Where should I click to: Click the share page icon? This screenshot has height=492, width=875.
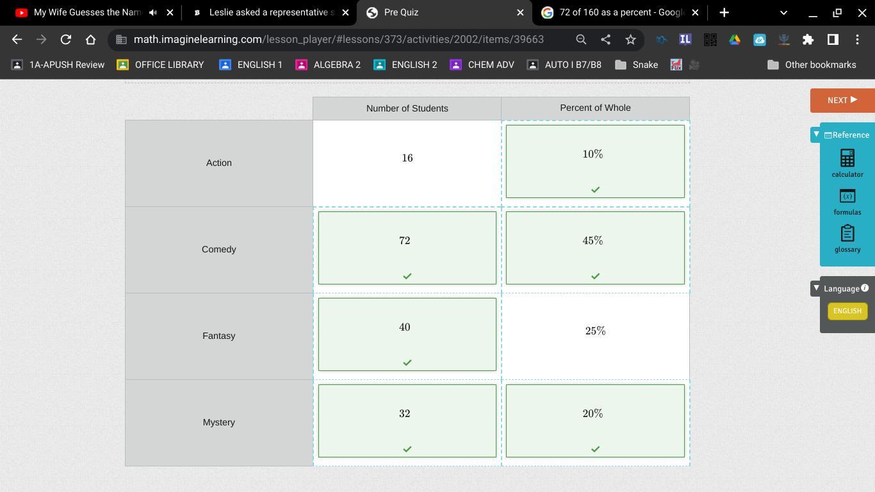tap(605, 40)
